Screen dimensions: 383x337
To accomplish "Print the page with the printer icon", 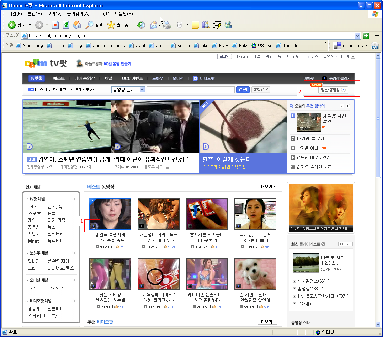I will click(167, 25).
